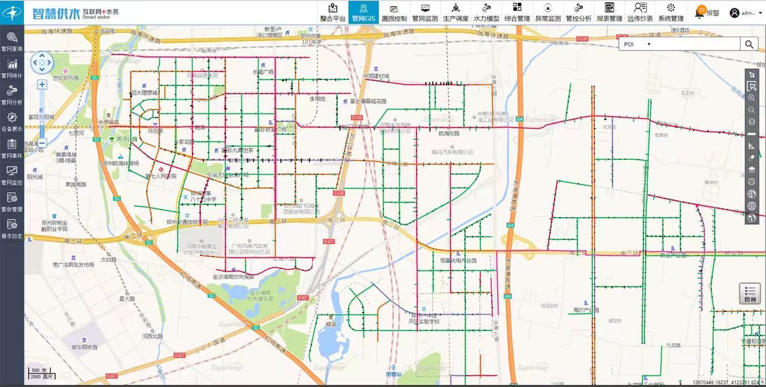
Task: Open 设备展示 in the left sidebar
Action: [x=12, y=121]
